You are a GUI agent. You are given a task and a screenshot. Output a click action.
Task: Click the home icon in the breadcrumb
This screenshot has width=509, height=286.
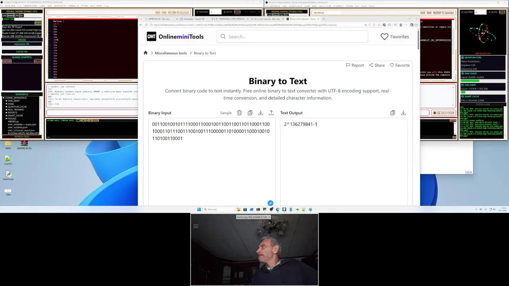pos(146,53)
